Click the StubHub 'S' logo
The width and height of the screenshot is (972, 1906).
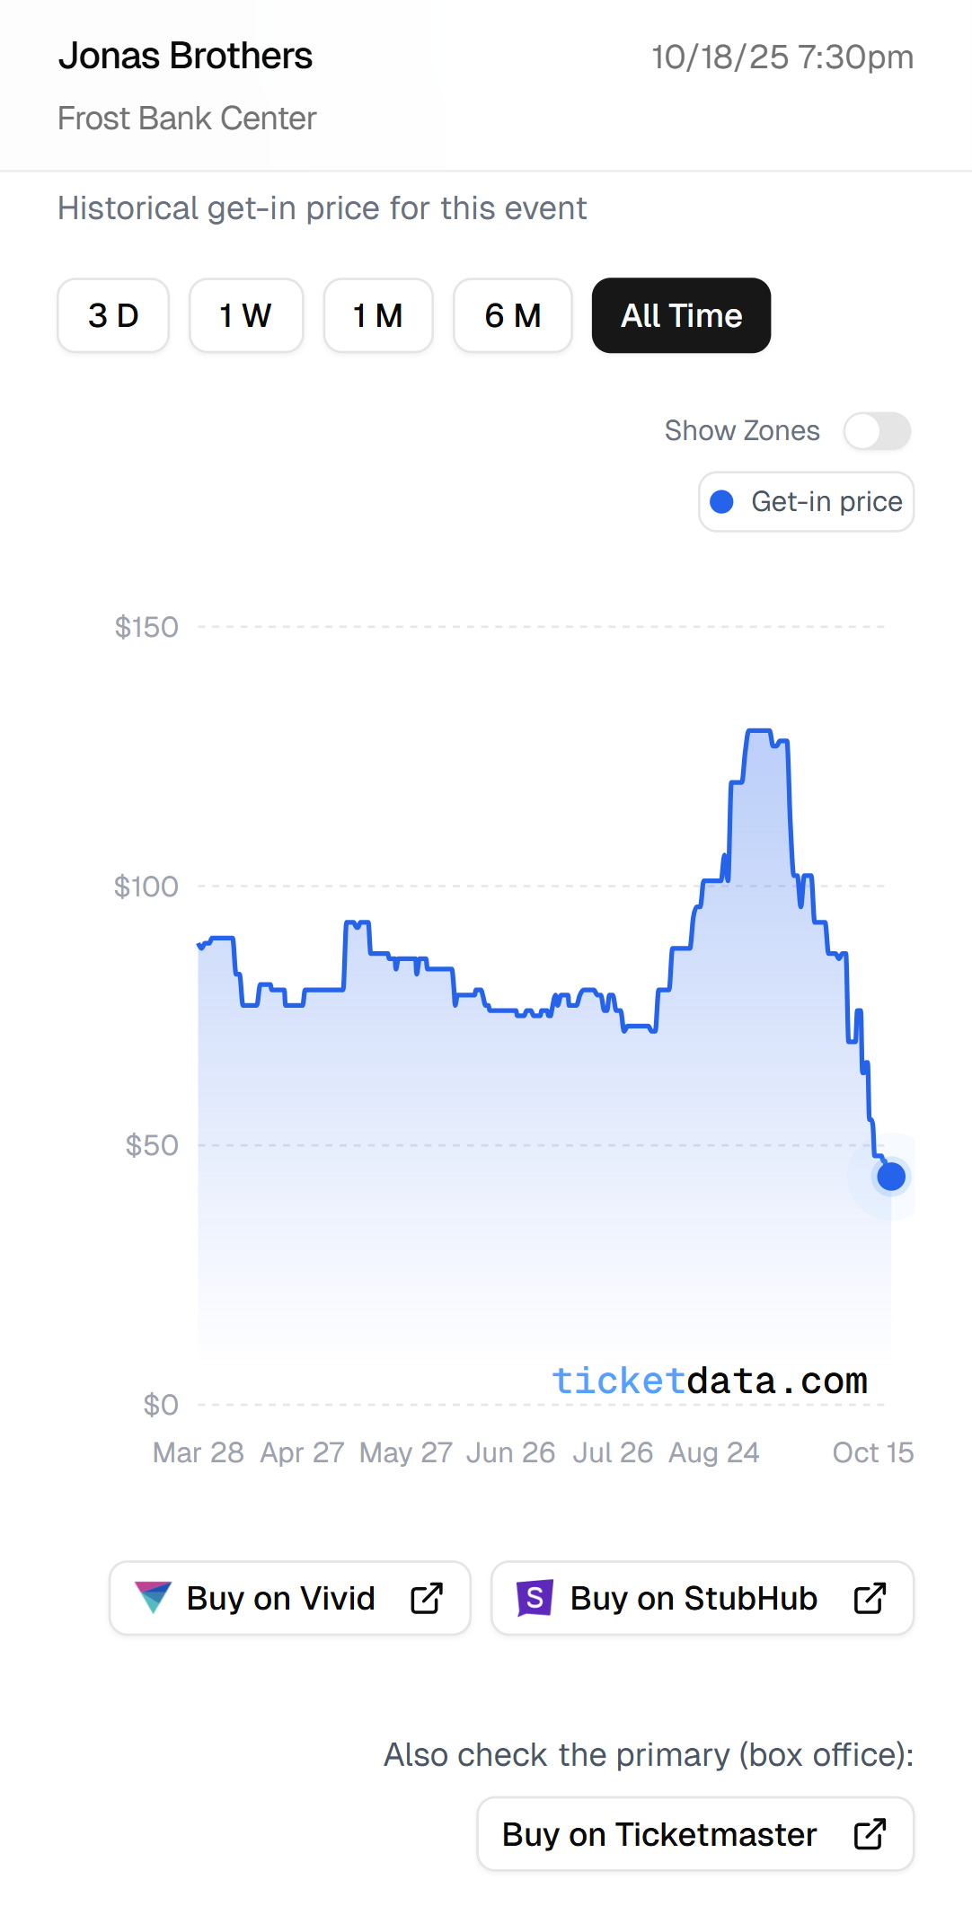click(536, 1598)
